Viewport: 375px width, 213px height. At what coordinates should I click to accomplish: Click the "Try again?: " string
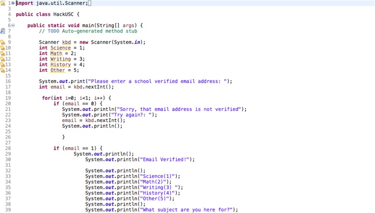[x=133, y=115]
